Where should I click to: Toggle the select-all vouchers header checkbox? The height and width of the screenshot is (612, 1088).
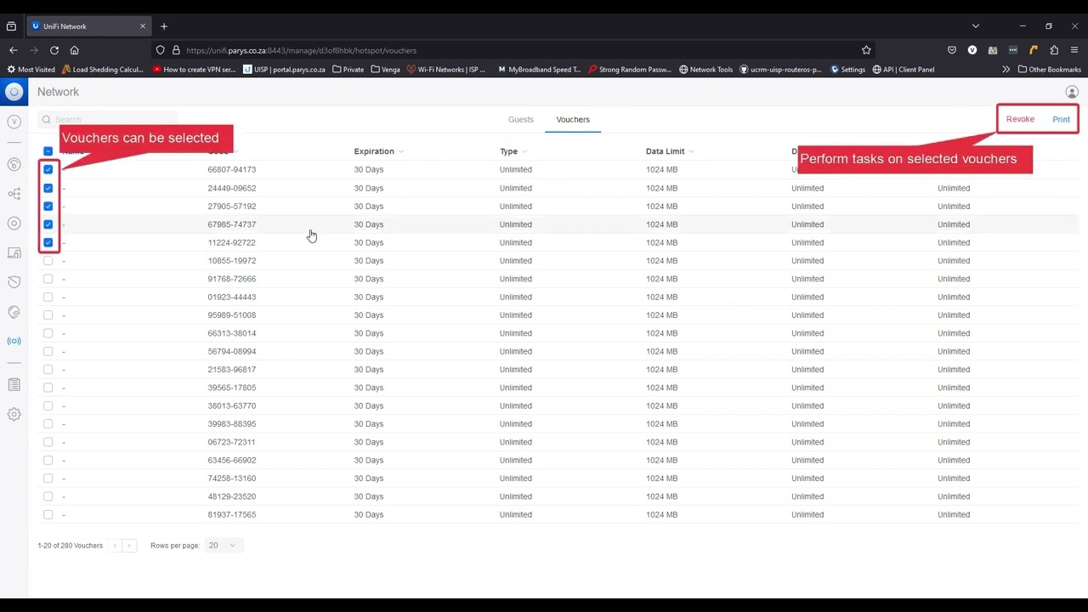pos(48,151)
